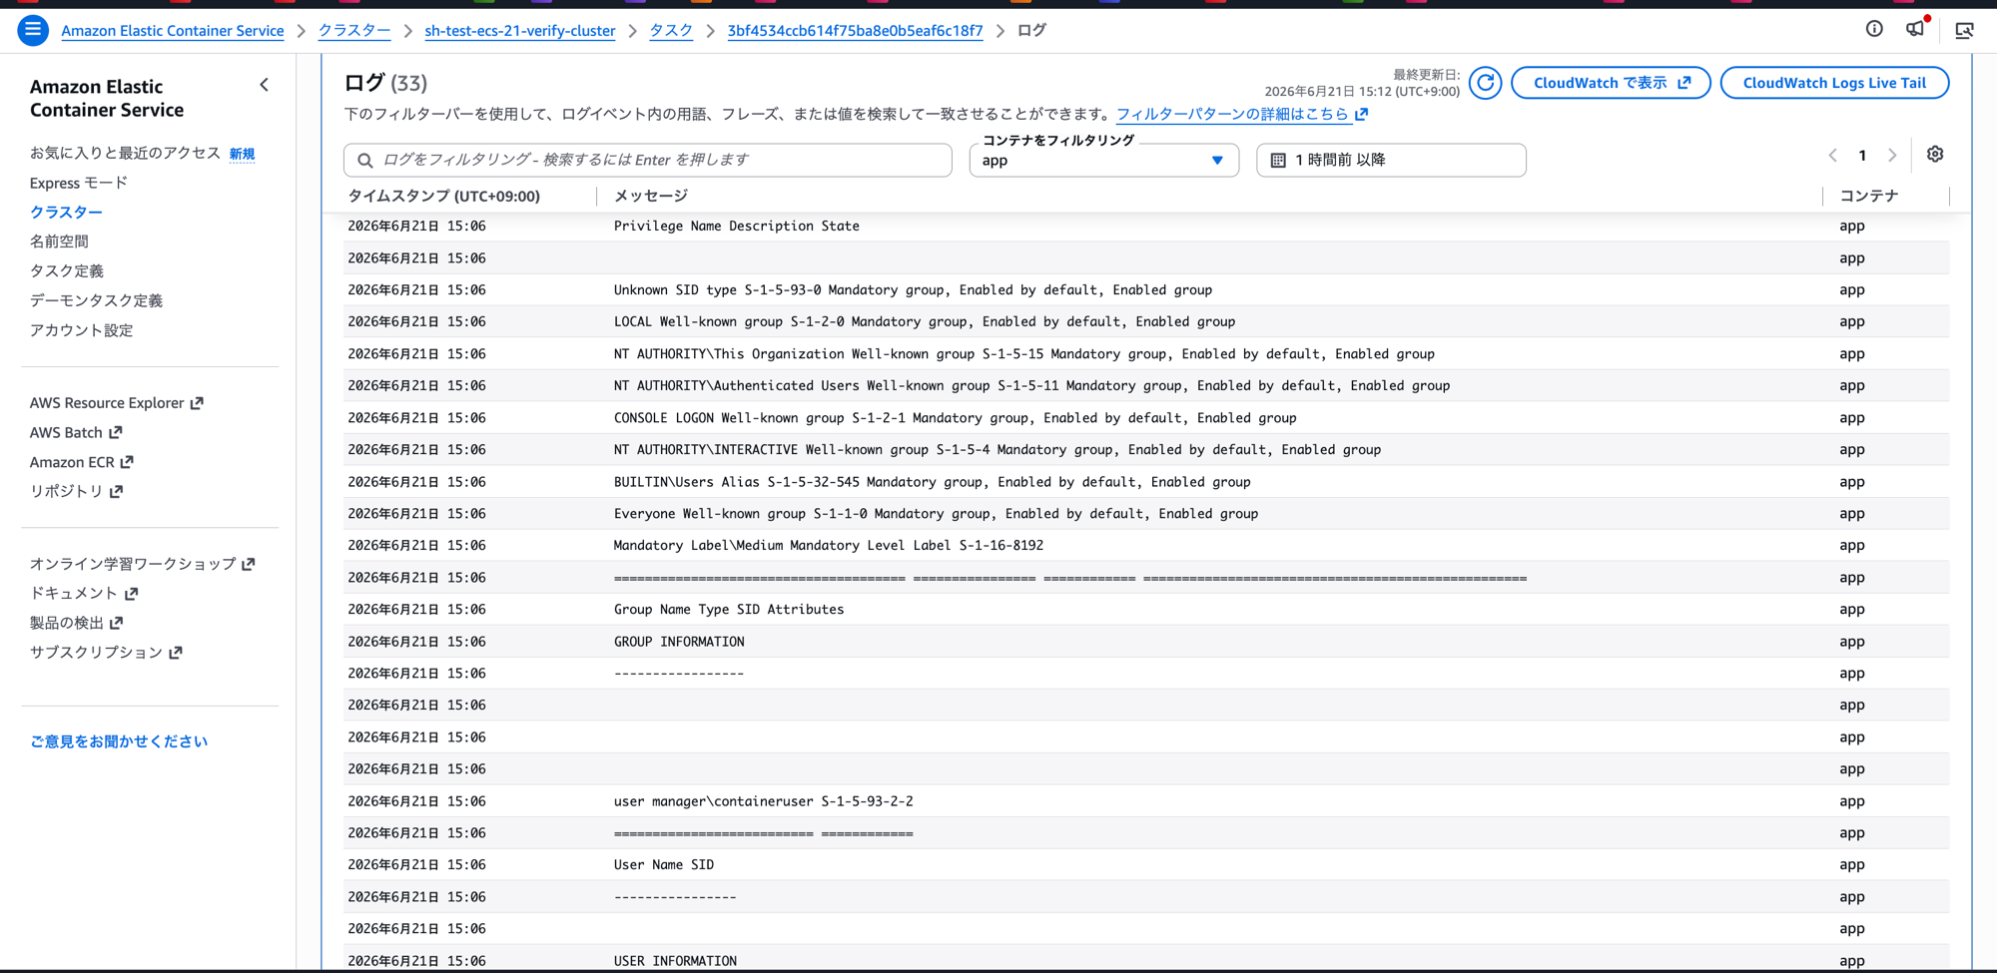Click the external link icon after フィルターパターンの詳細はこちら
1997x973 pixels.
[x=1362, y=114]
